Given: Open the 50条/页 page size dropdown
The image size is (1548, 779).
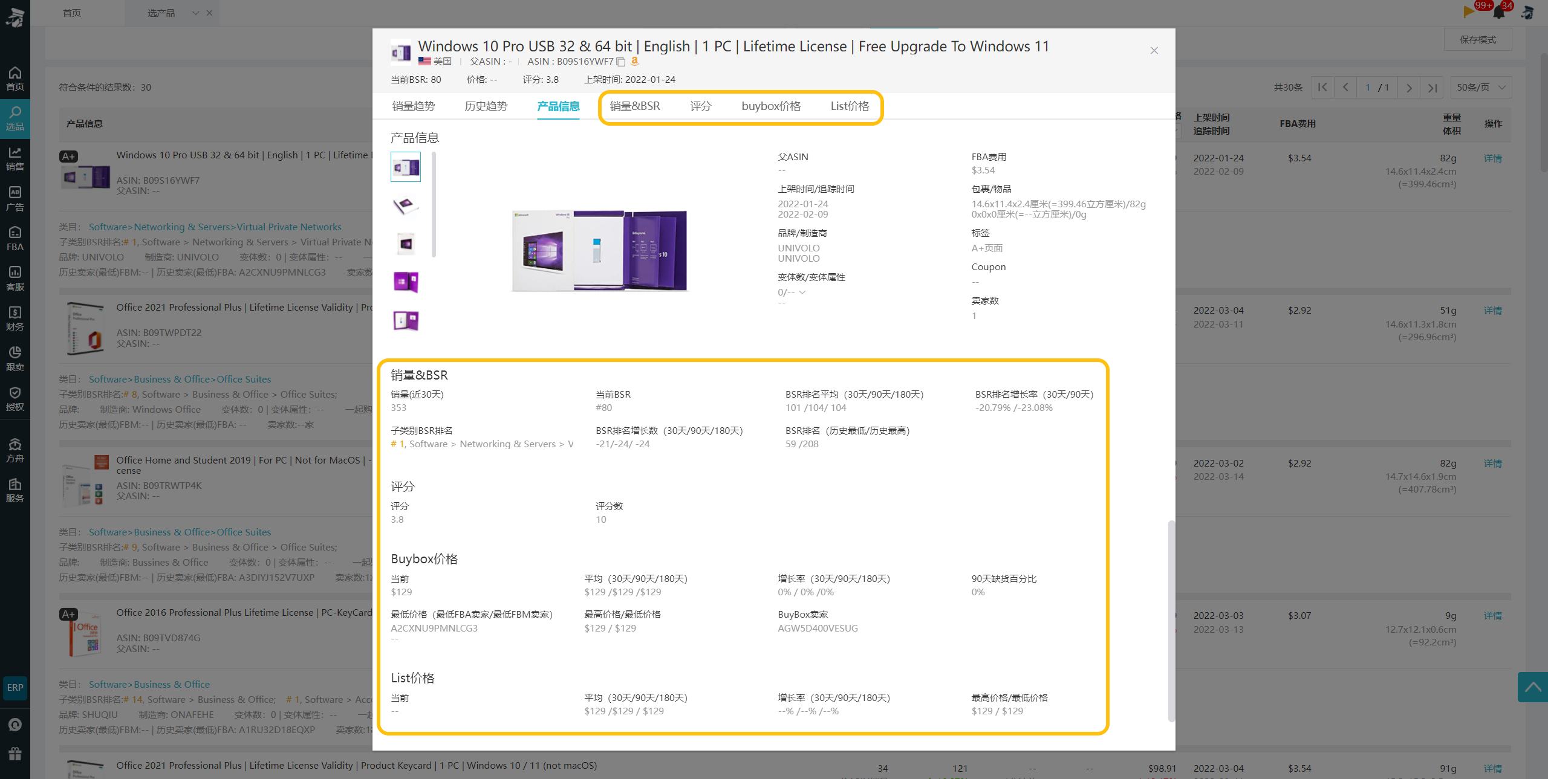Looking at the screenshot, I should pyautogui.click(x=1481, y=88).
